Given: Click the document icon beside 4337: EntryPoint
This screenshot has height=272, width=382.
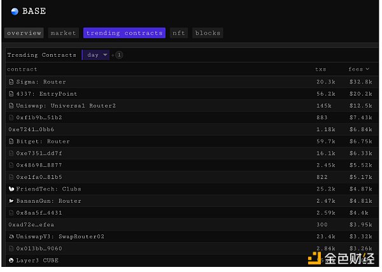Looking at the screenshot, I should point(11,94).
